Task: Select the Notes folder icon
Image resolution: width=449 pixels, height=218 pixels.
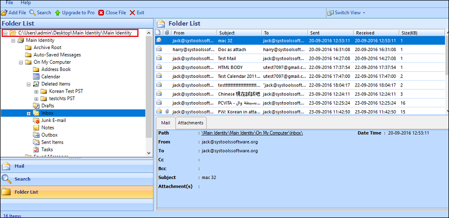Action: [x=36, y=127]
